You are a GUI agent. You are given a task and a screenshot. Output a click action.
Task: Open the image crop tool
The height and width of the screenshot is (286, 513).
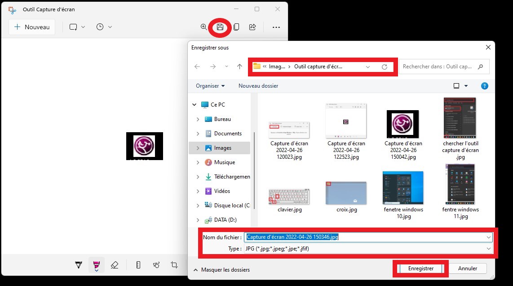pos(174,265)
